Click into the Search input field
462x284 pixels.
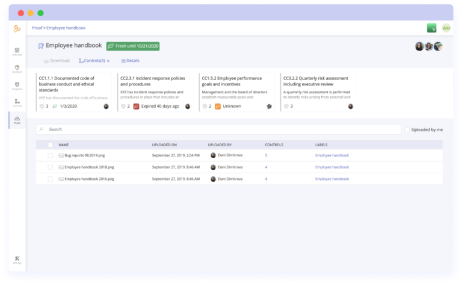(x=217, y=129)
